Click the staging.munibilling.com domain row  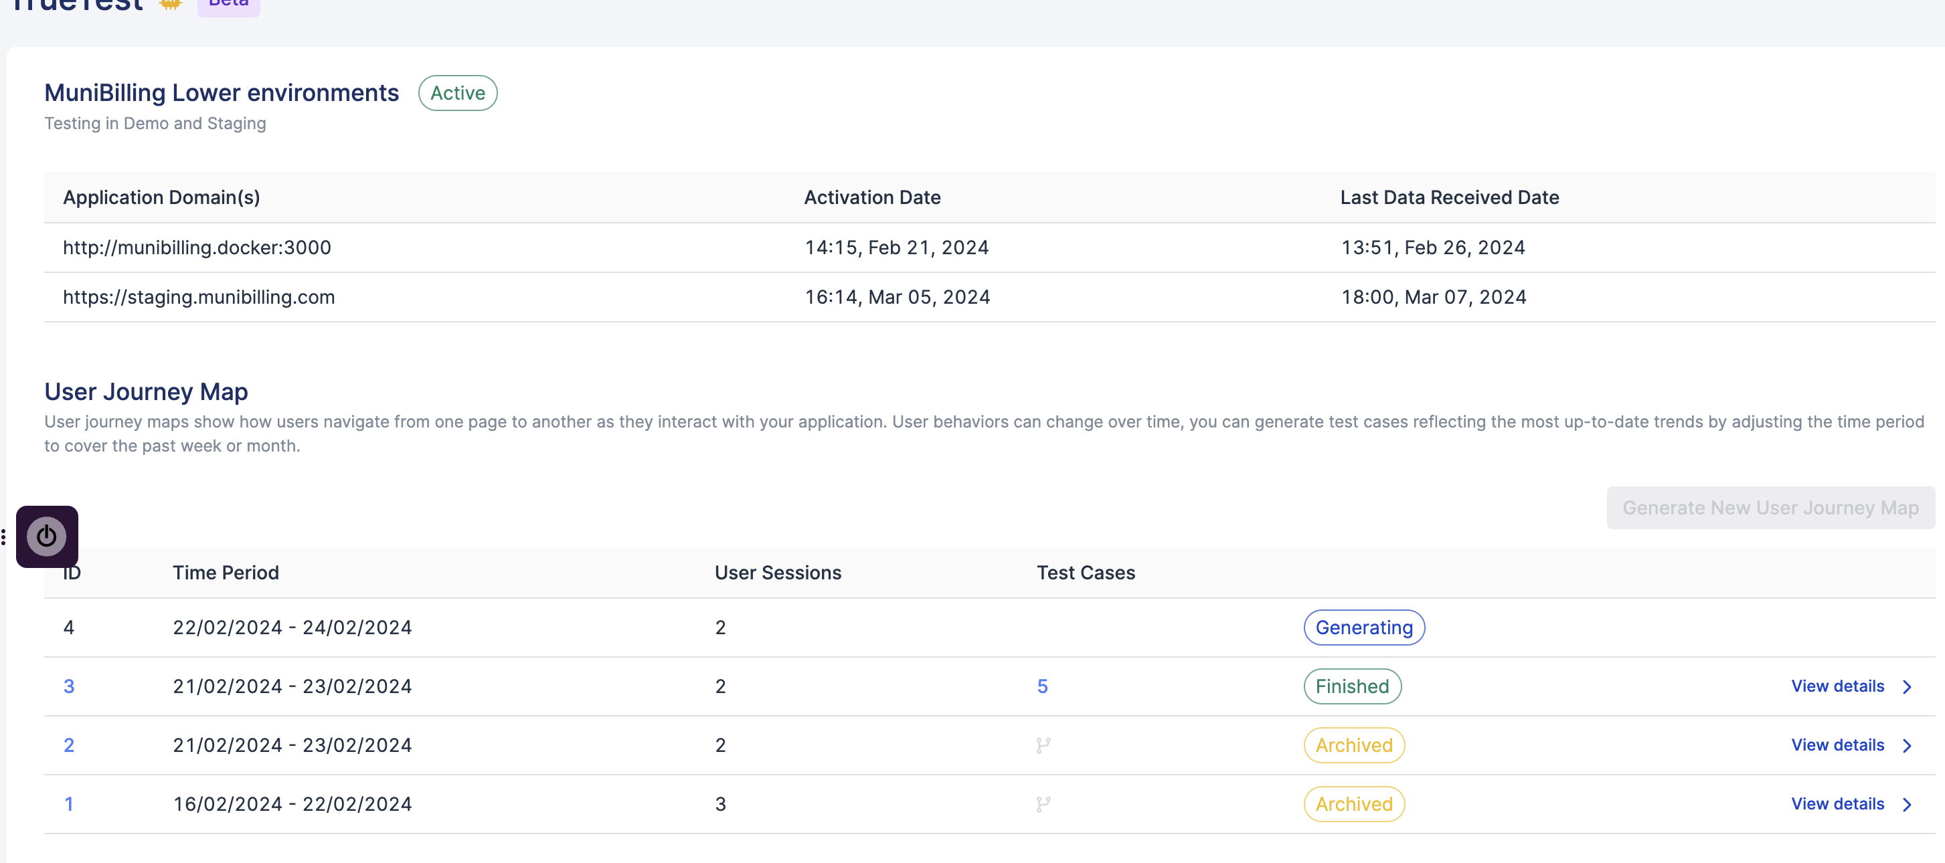(199, 297)
